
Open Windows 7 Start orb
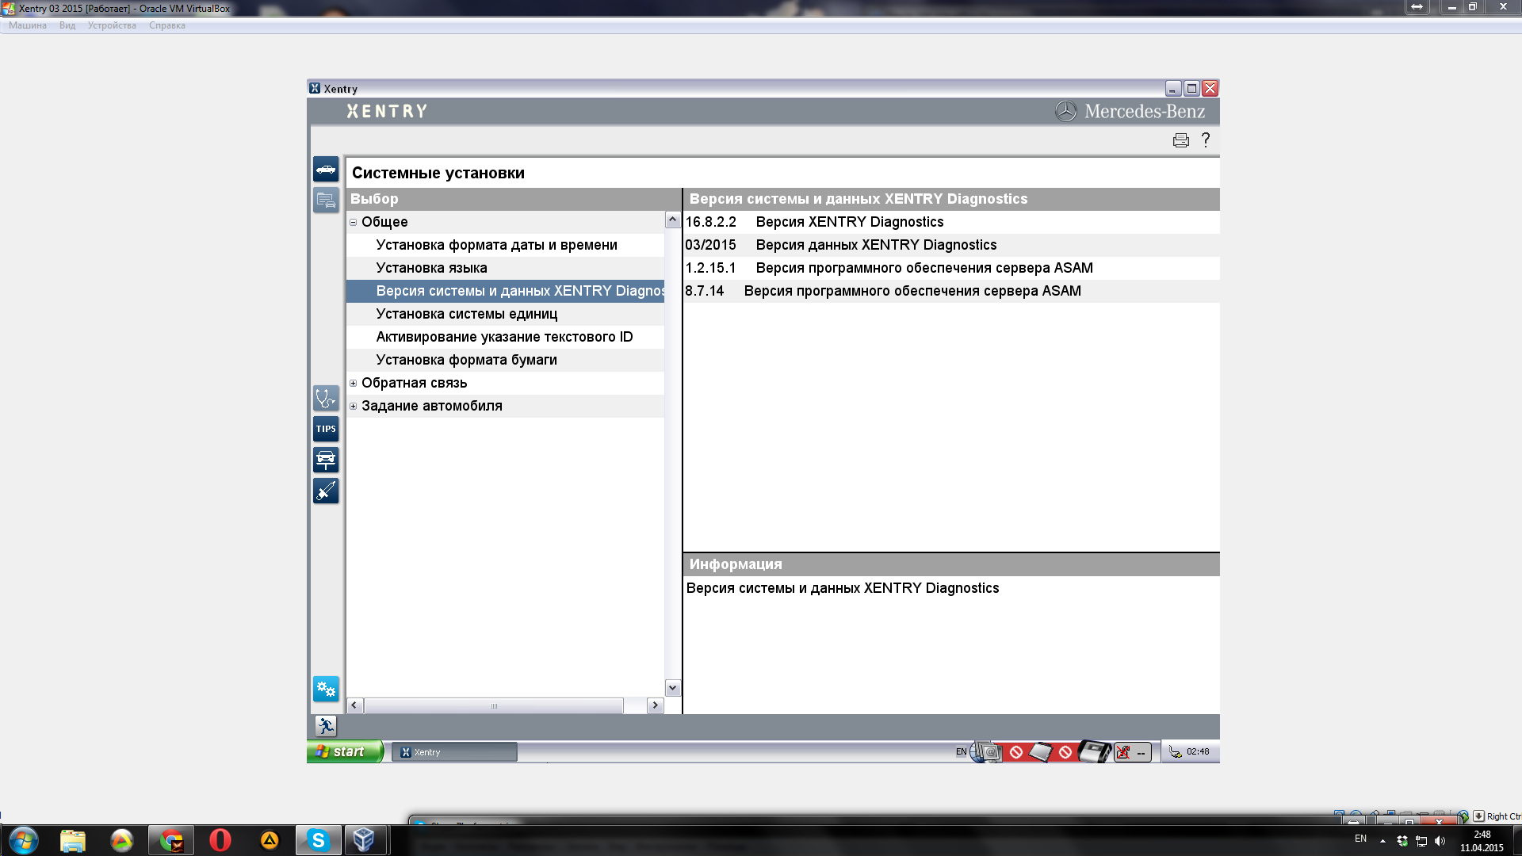(x=23, y=840)
